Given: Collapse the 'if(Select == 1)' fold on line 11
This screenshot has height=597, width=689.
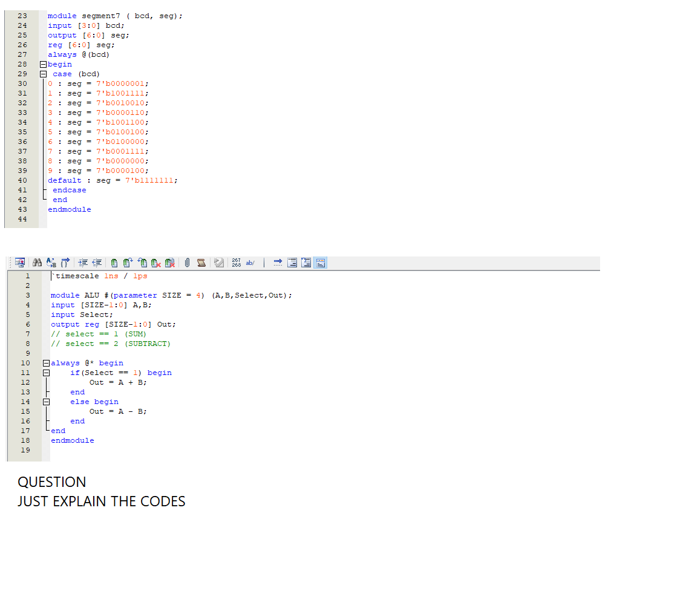Looking at the screenshot, I should pos(46,373).
